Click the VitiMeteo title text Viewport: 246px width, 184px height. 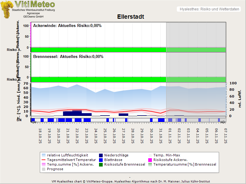35,4
